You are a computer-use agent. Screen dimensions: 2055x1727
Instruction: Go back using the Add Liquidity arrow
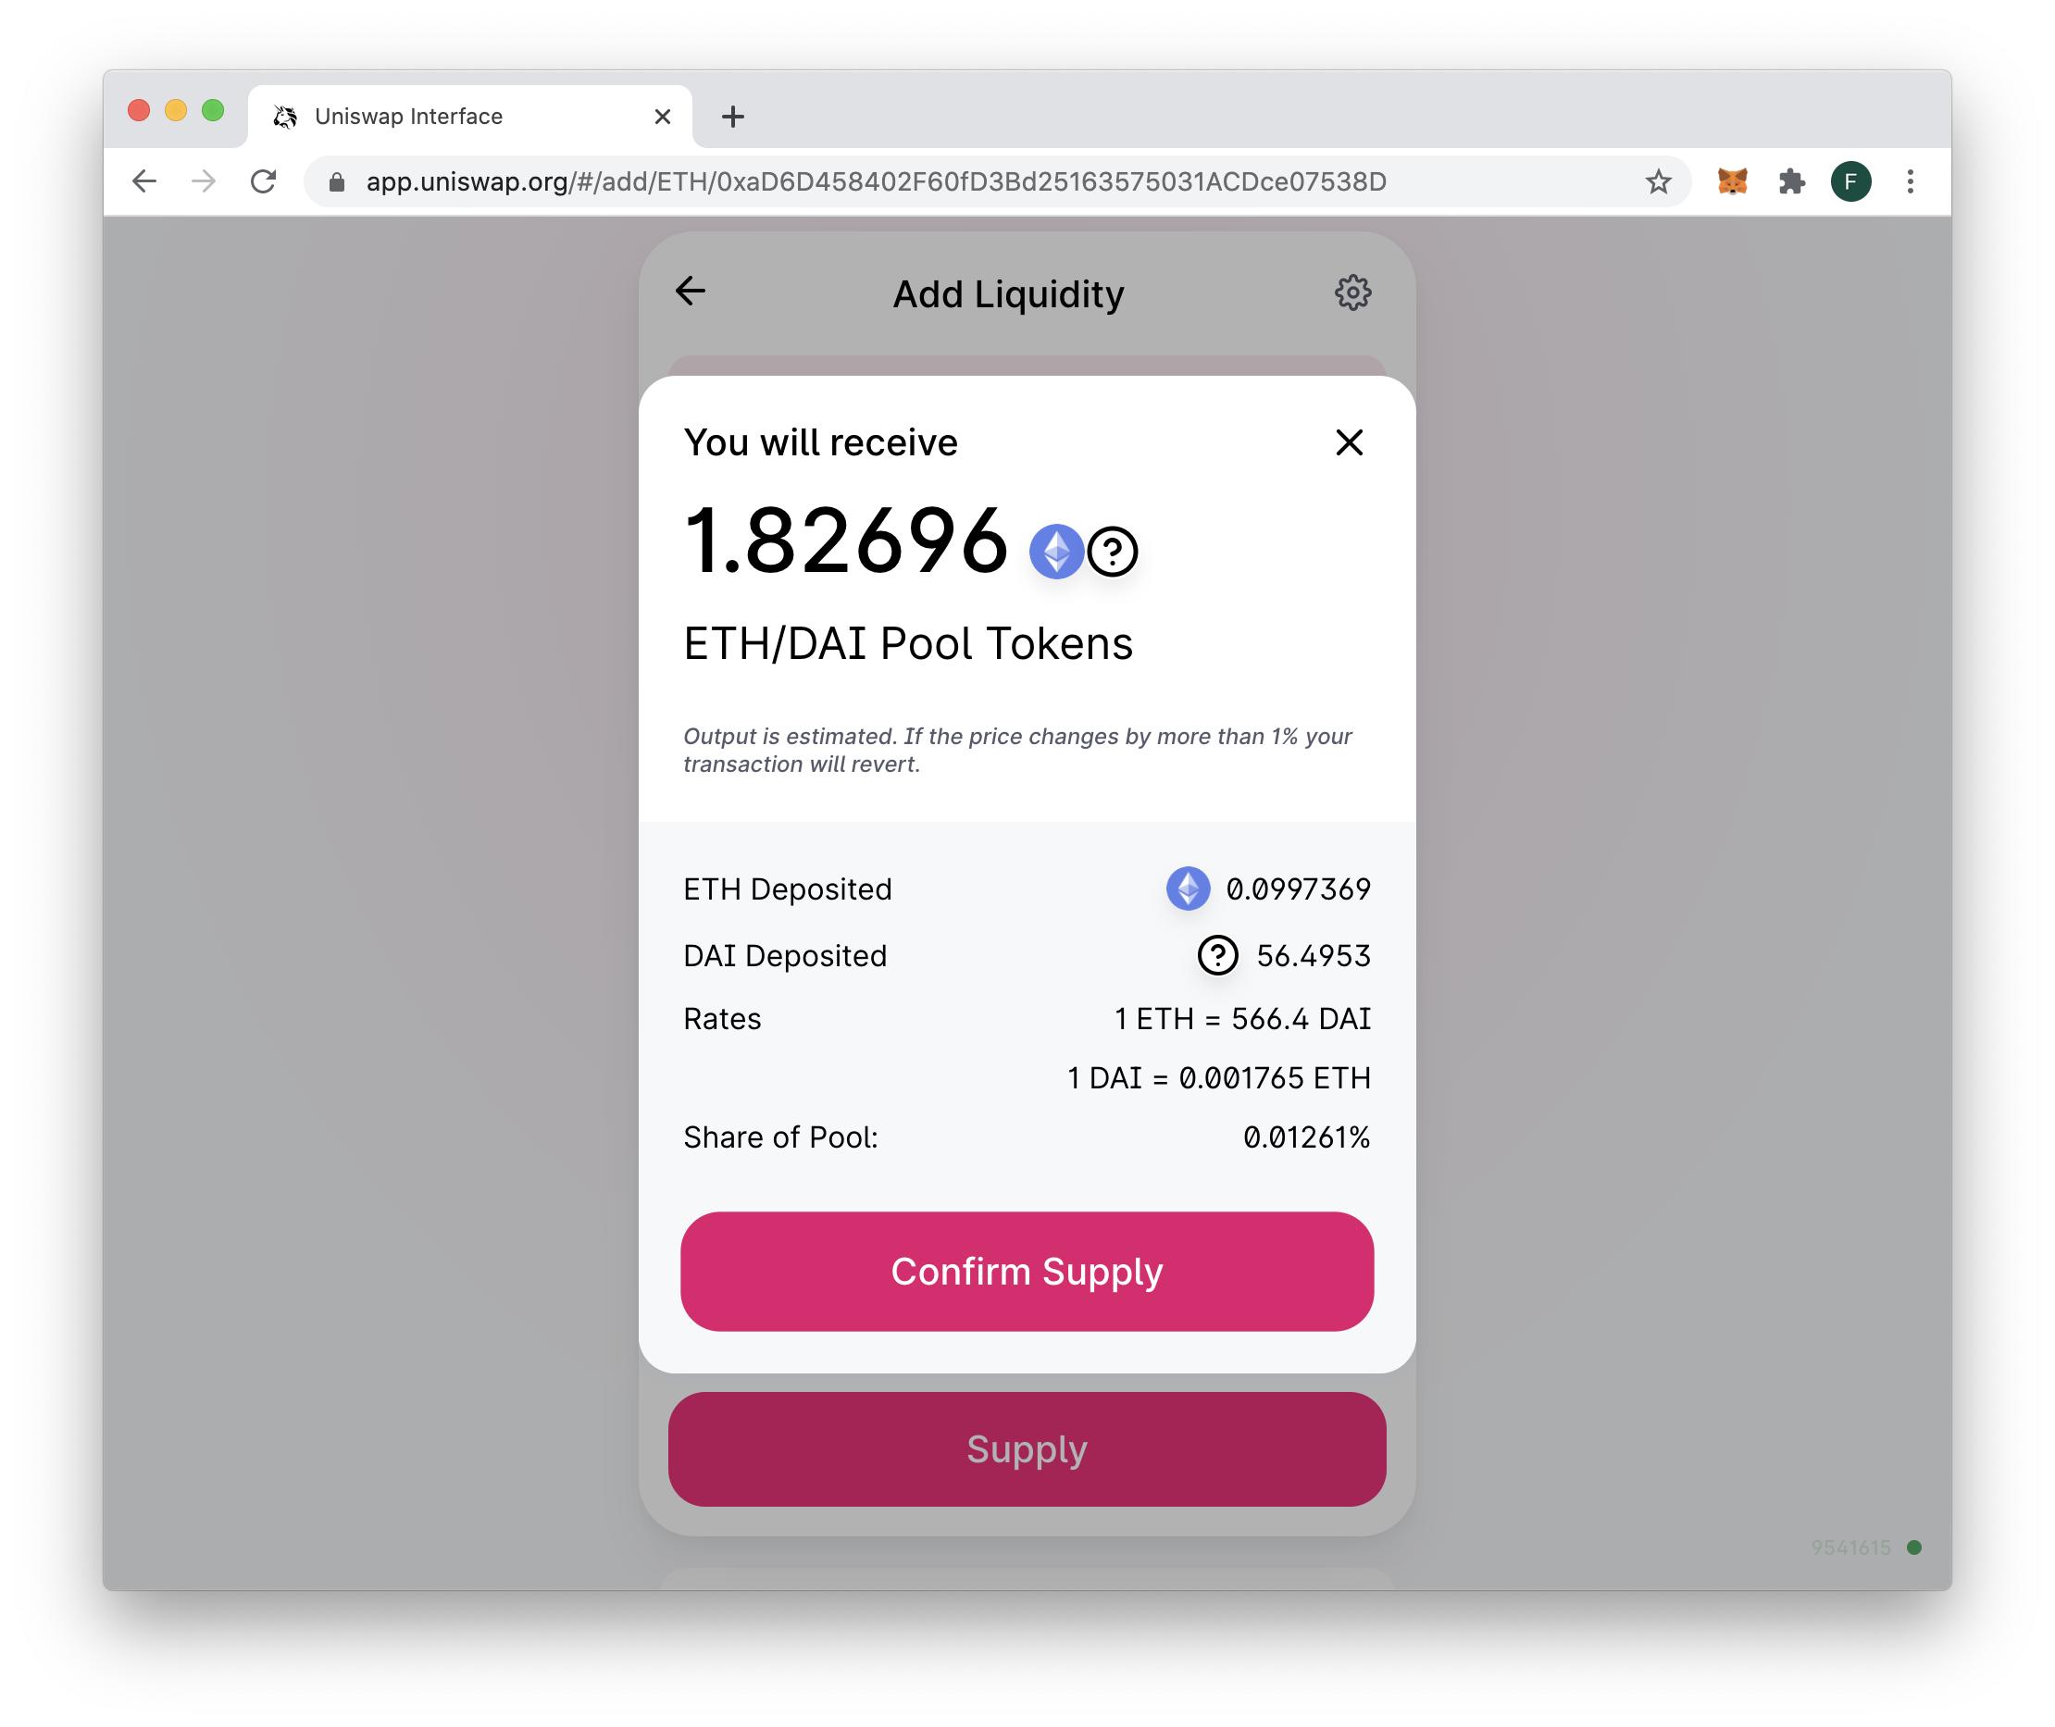pos(691,291)
